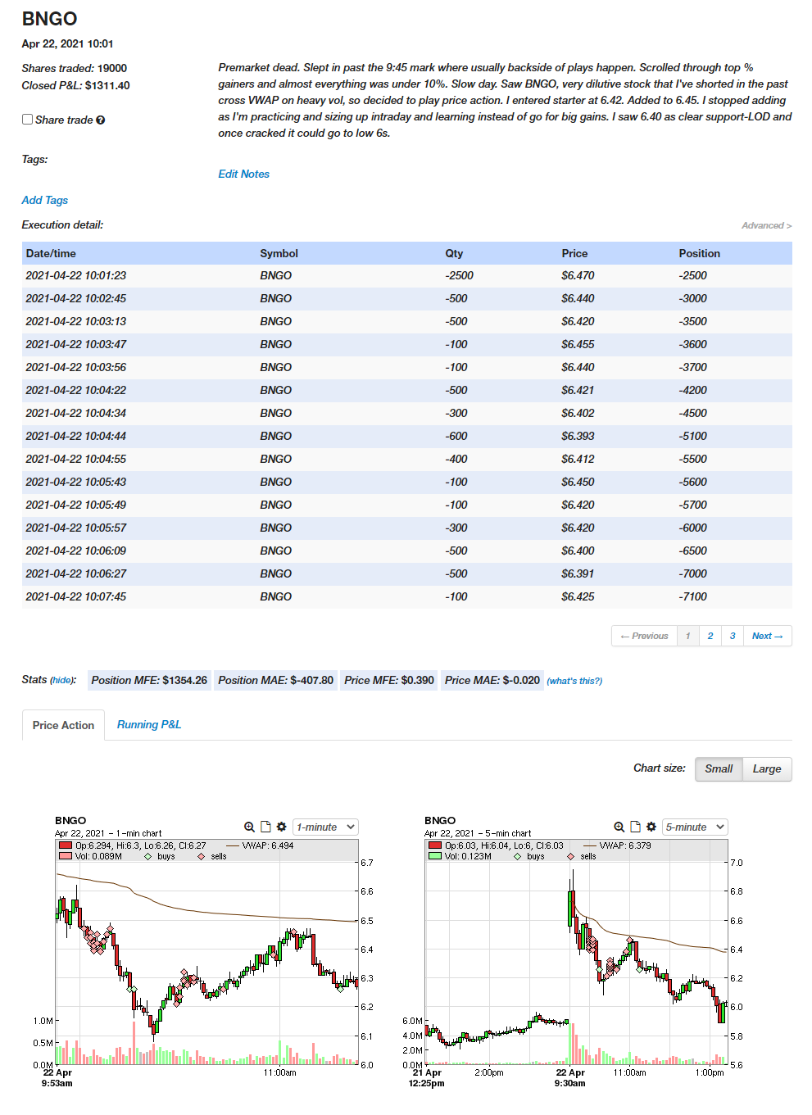Click VWAP legend line in 5-min chart
The image size is (812, 1115).
pos(589,845)
